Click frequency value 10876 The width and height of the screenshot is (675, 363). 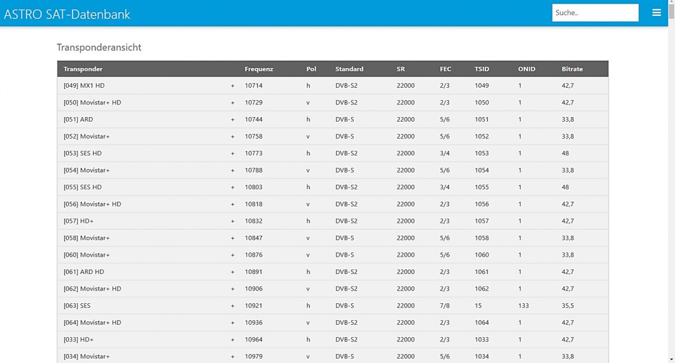pyautogui.click(x=254, y=255)
